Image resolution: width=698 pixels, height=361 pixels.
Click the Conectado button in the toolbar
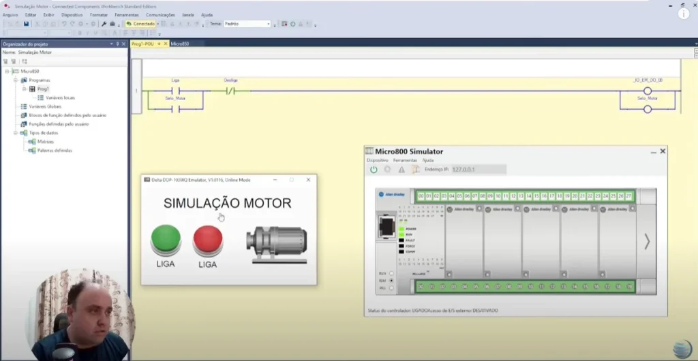tap(140, 24)
